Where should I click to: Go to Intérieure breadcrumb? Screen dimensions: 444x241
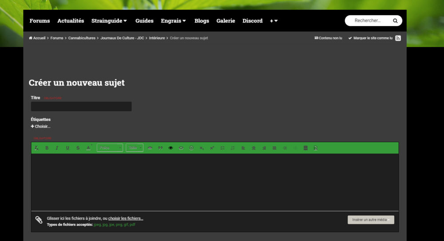tap(157, 38)
